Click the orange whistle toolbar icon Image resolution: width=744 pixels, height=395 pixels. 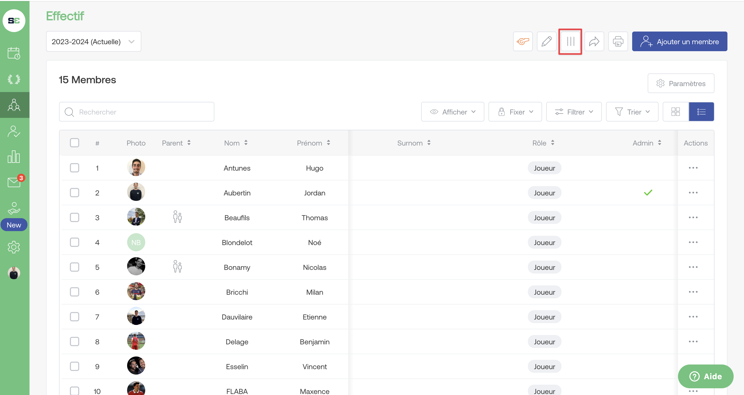[x=523, y=42]
